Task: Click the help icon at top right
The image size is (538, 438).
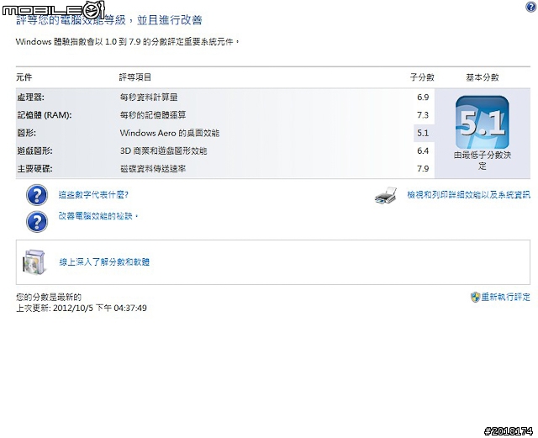Action: pyautogui.click(x=530, y=7)
